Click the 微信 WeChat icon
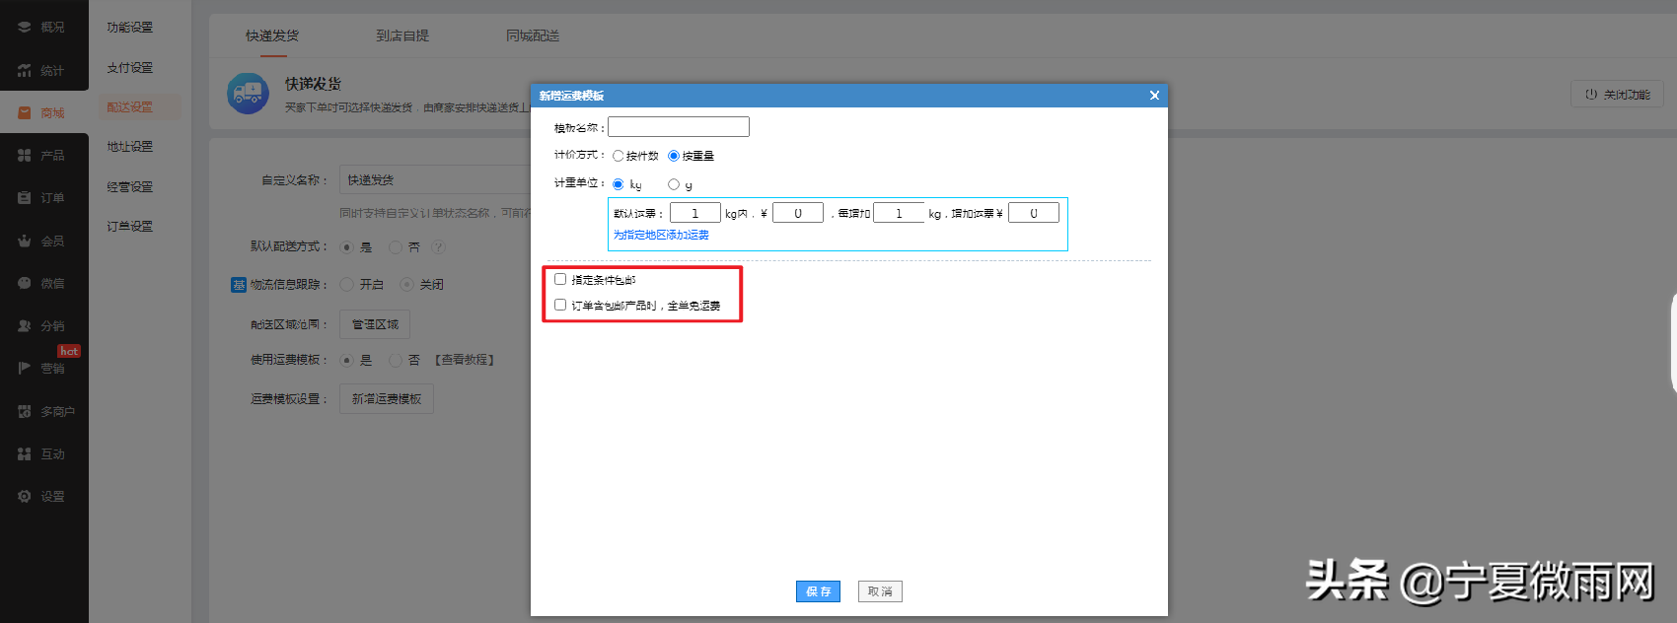Screen dimensions: 1677x623 25,283
